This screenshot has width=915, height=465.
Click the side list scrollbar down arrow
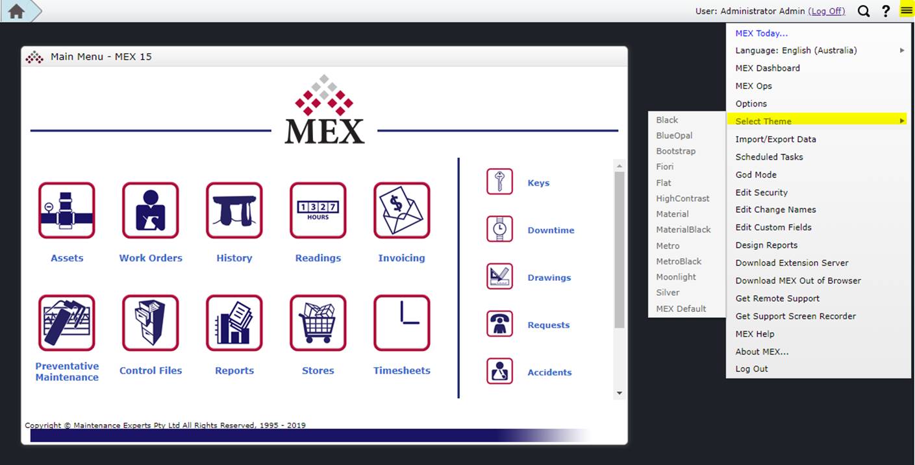[619, 393]
